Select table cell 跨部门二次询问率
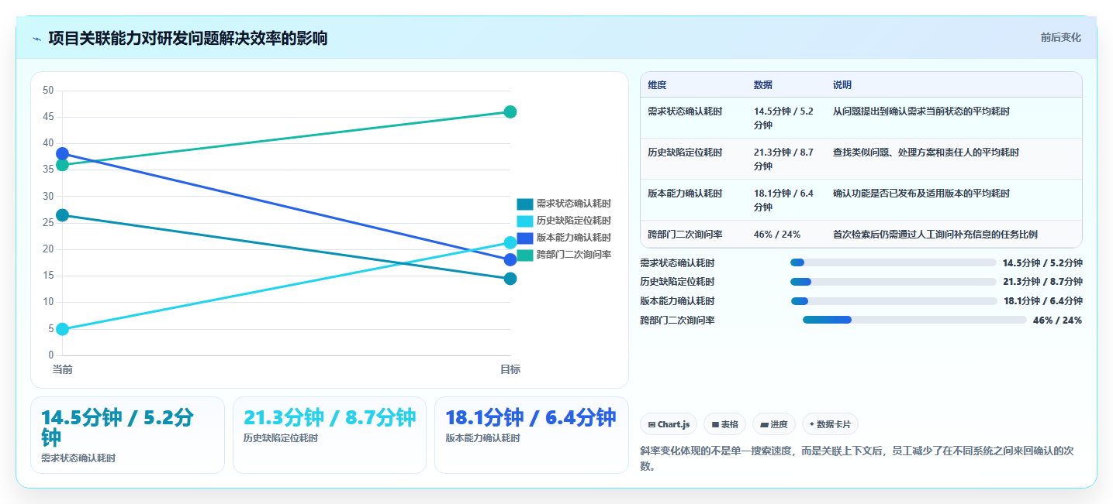Screen dimensions: 1113x504 coord(685,235)
